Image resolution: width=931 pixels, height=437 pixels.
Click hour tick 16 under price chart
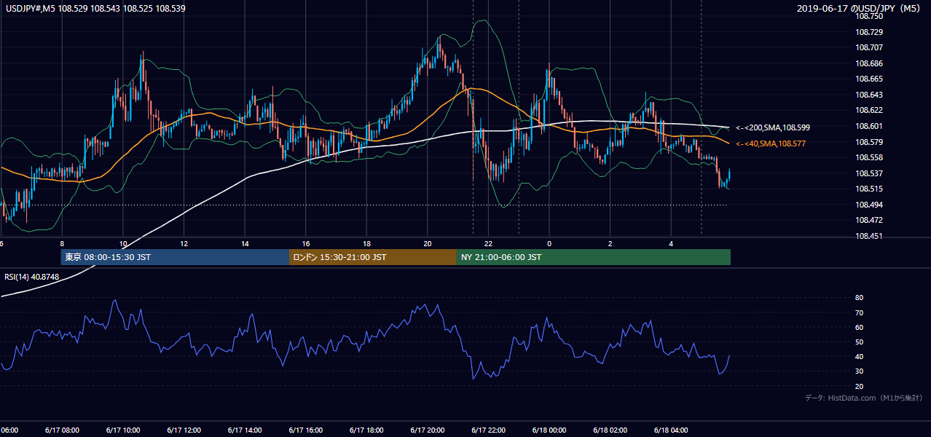click(306, 244)
